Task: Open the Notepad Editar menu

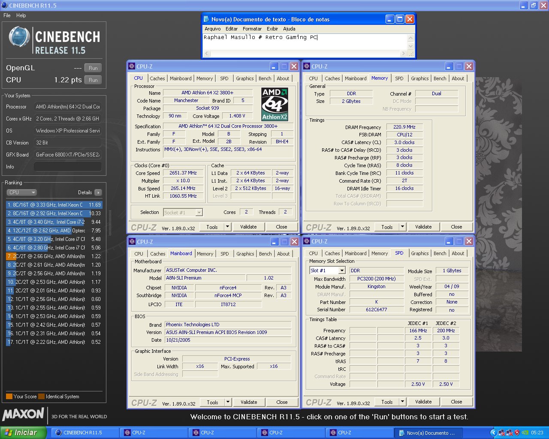Action: tap(232, 29)
